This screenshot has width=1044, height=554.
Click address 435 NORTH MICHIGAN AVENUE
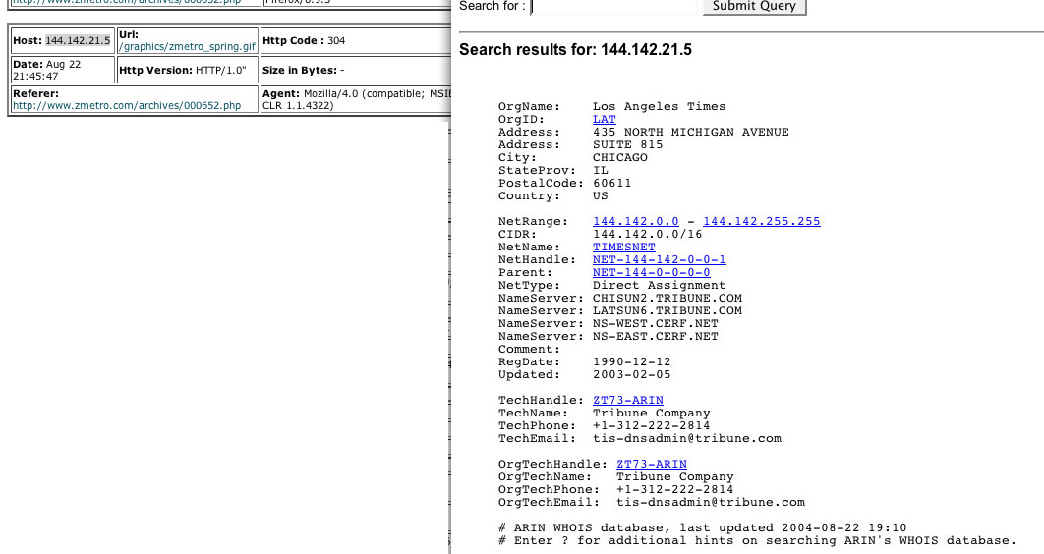pyautogui.click(x=690, y=132)
